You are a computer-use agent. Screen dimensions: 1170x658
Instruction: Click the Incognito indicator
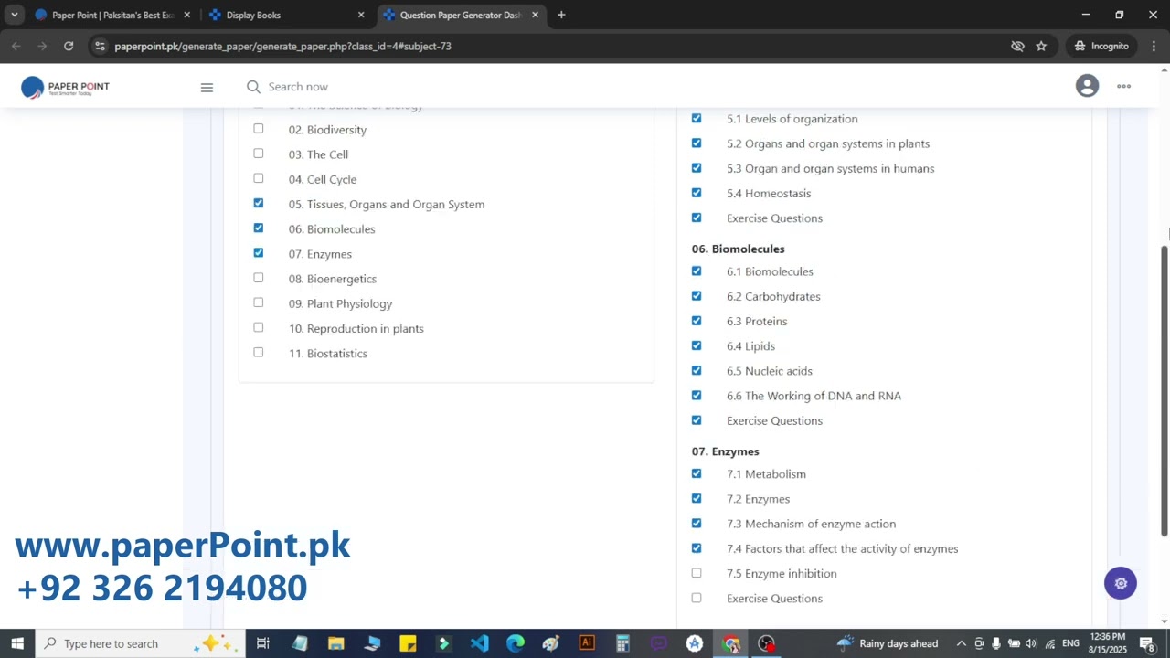pyautogui.click(x=1101, y=46)
